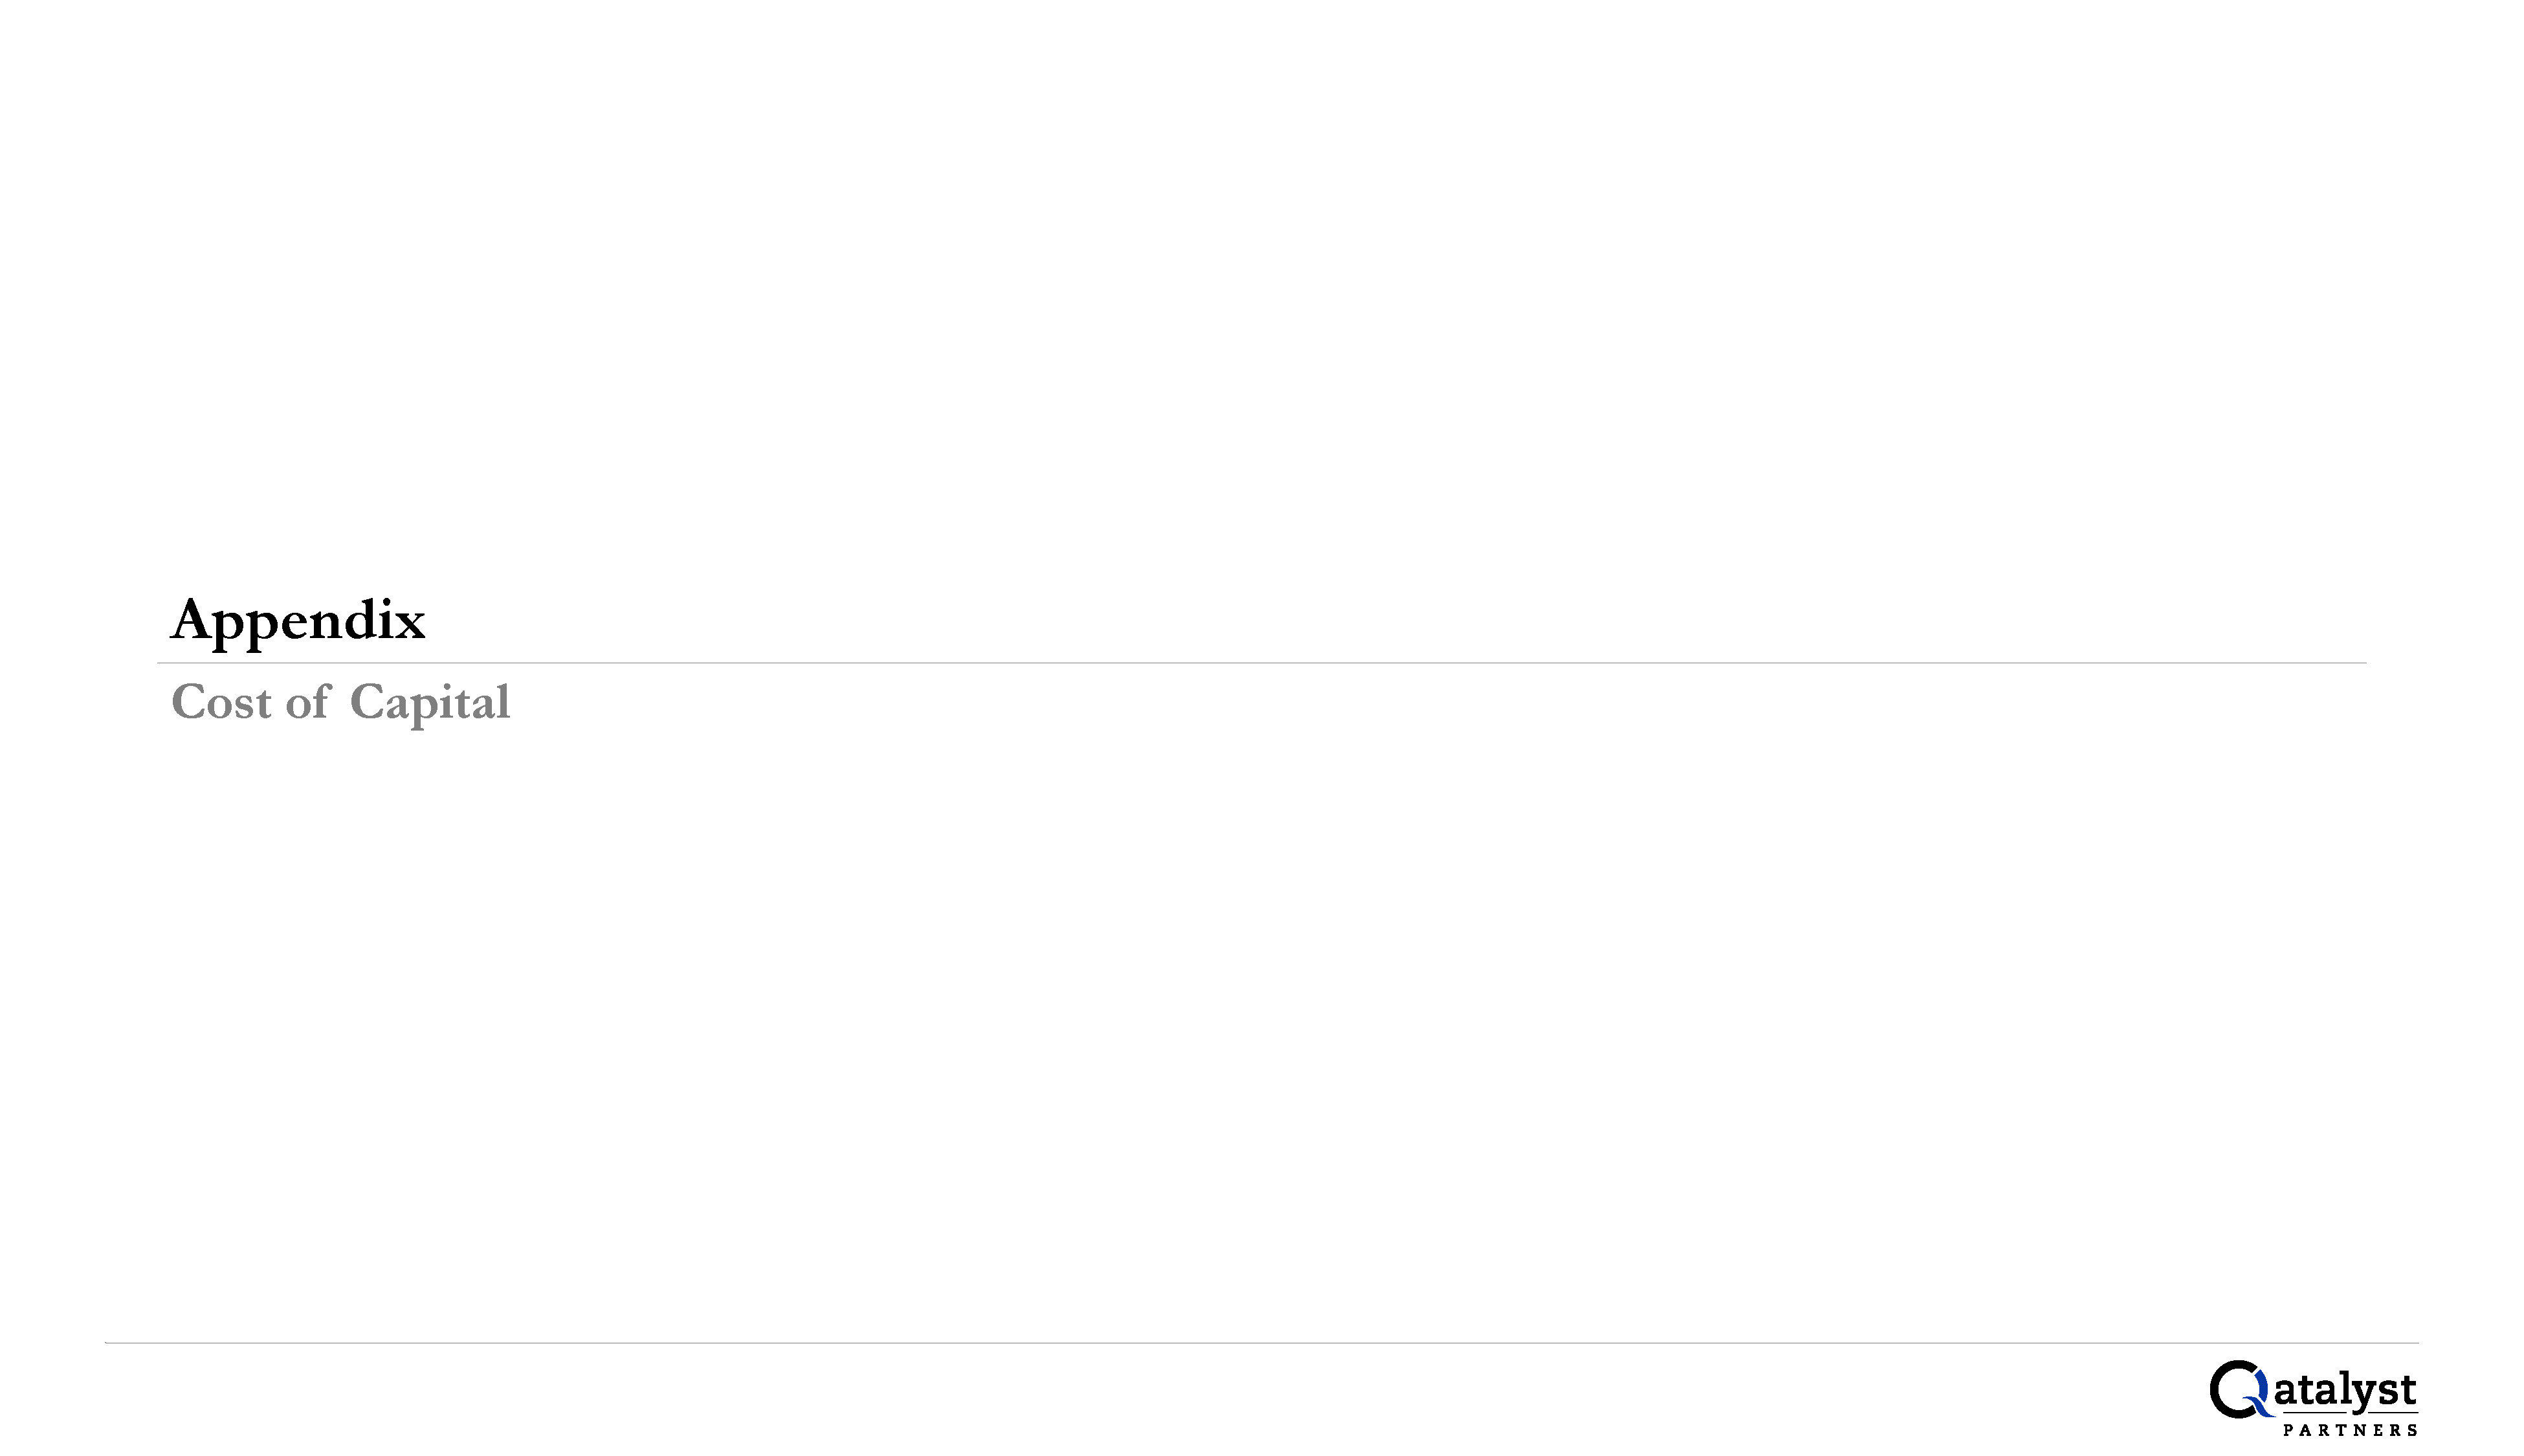
Task: Click the divider line below Appendix
Action: click(1261, 662)
